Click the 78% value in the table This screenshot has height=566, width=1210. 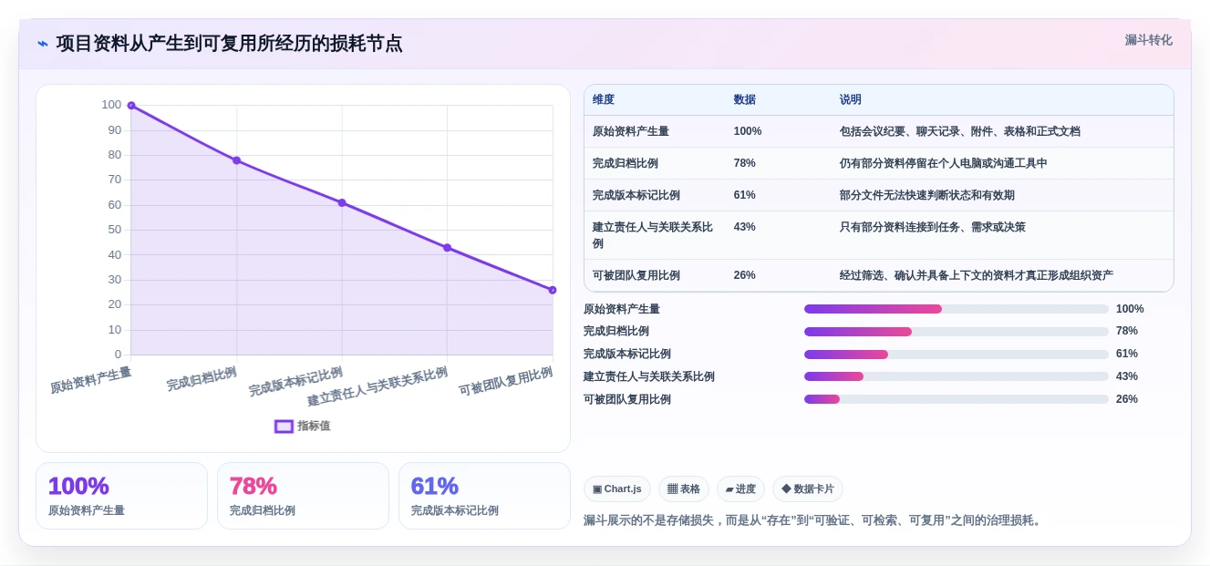[x=745, y=163]
